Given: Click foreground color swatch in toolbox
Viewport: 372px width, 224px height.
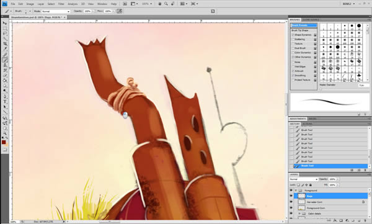Looking at the screenshot, I should 4,142.
